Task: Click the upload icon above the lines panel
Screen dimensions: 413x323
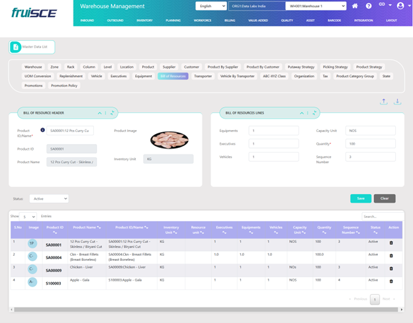Action: 384,102
